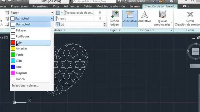
Task: Click the hatch type icon beside Patrón
Action: click(x=7, y=13)
